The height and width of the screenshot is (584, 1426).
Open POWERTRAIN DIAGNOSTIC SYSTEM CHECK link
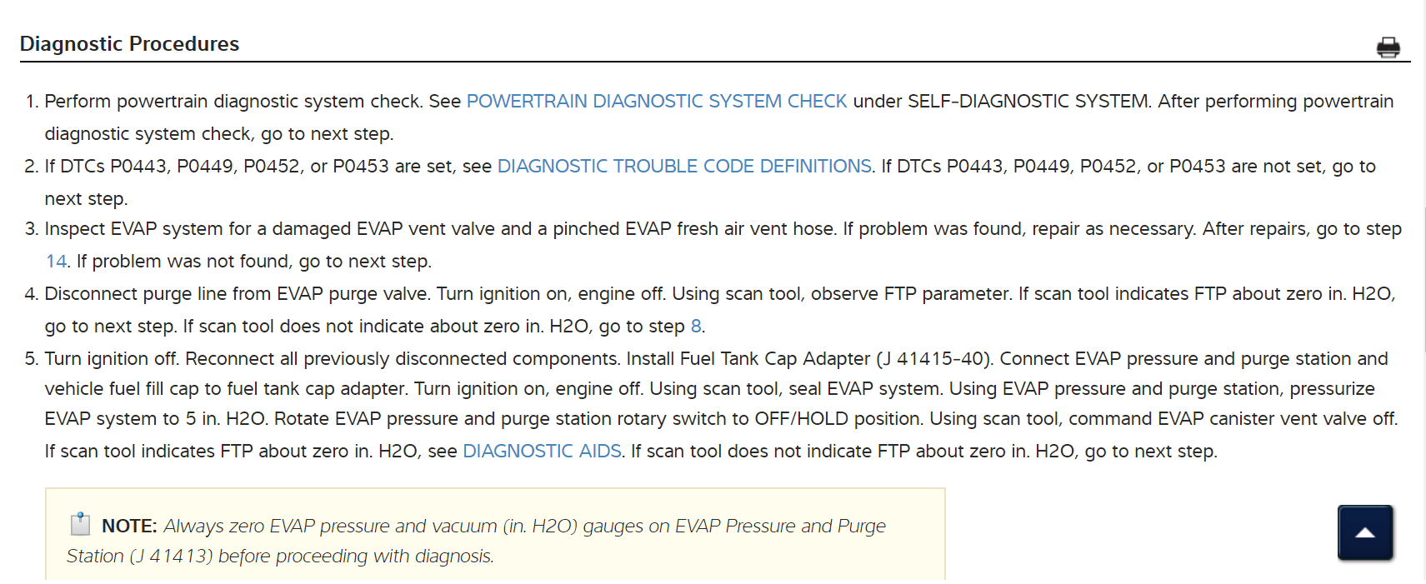[656, 102]
